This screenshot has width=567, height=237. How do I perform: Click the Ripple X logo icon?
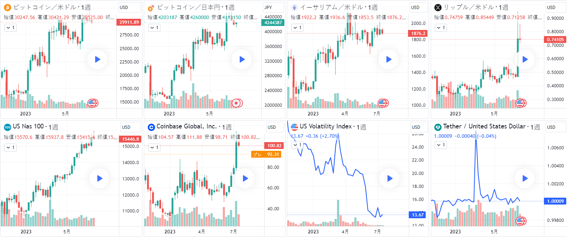[438, 7]
